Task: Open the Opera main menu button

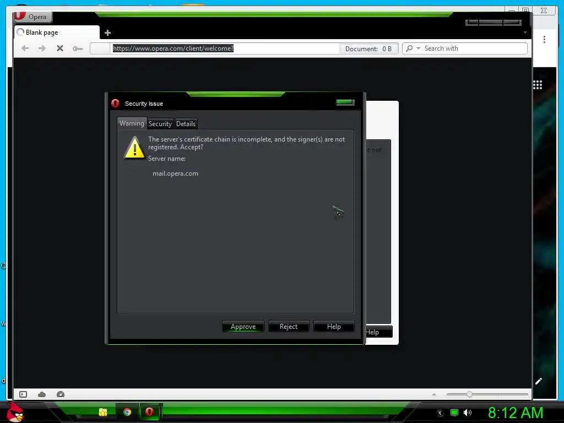Action: click(x=33, y=17)
